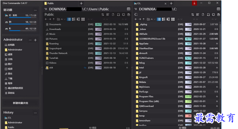Toggle columns layout icon in the C: pane
The height and width of the screenshot is (129, 238).
(x=218, y=9)
